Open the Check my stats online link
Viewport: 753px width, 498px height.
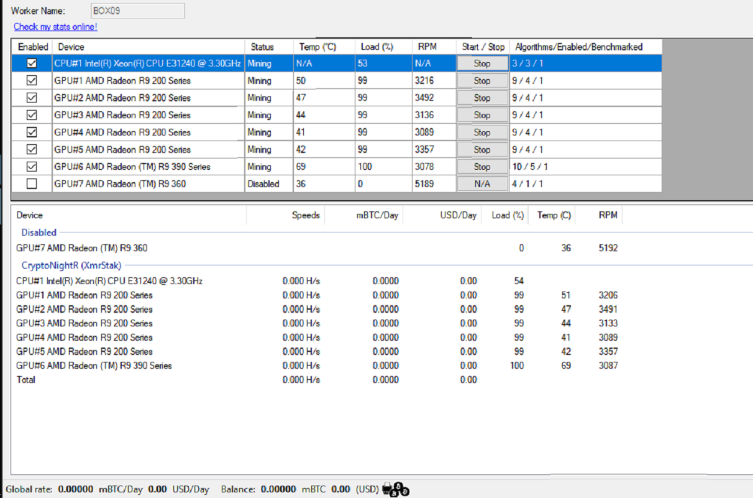(x=55, y=27)
